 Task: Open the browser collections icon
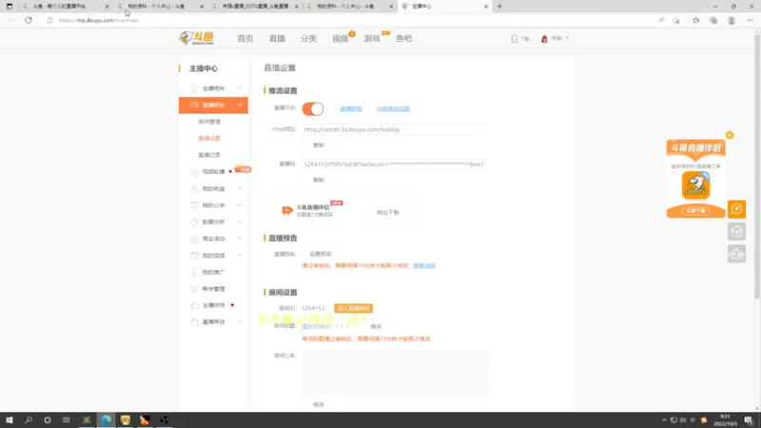713,20
